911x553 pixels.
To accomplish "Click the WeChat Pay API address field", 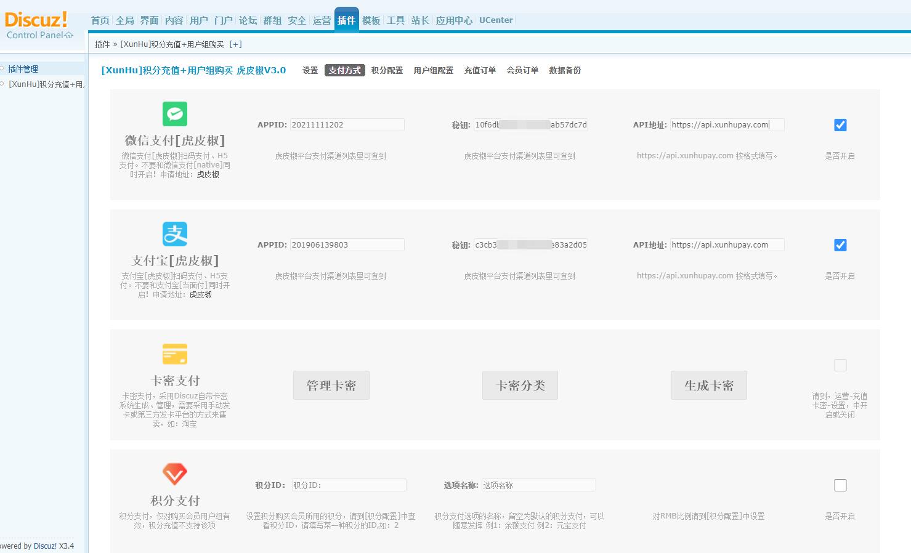I will (x=727, y=125).
